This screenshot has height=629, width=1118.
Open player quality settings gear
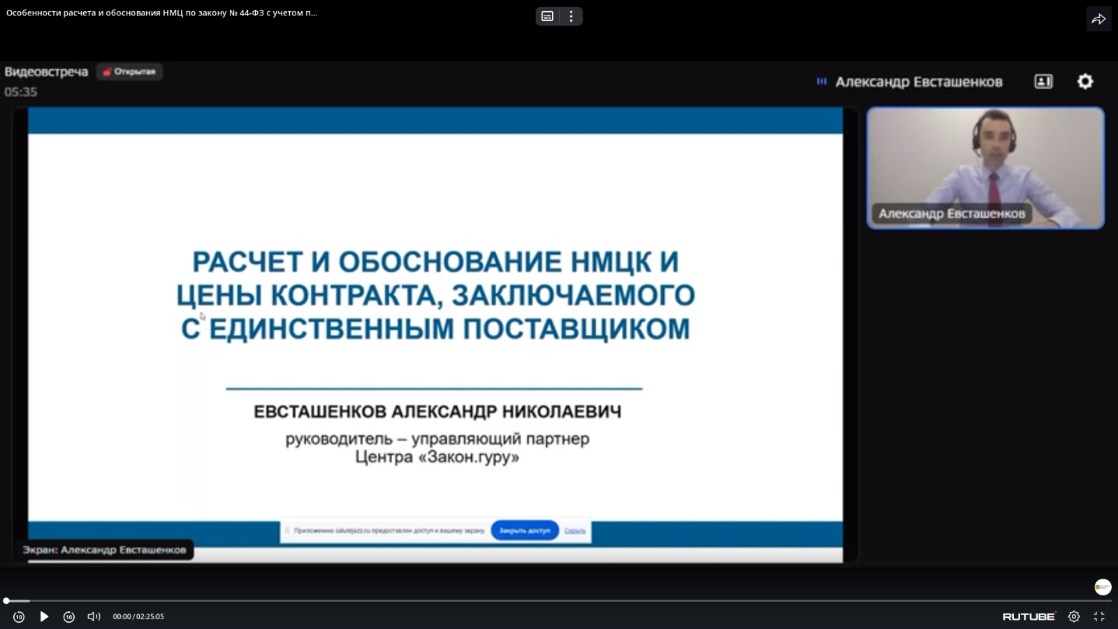1074,616
